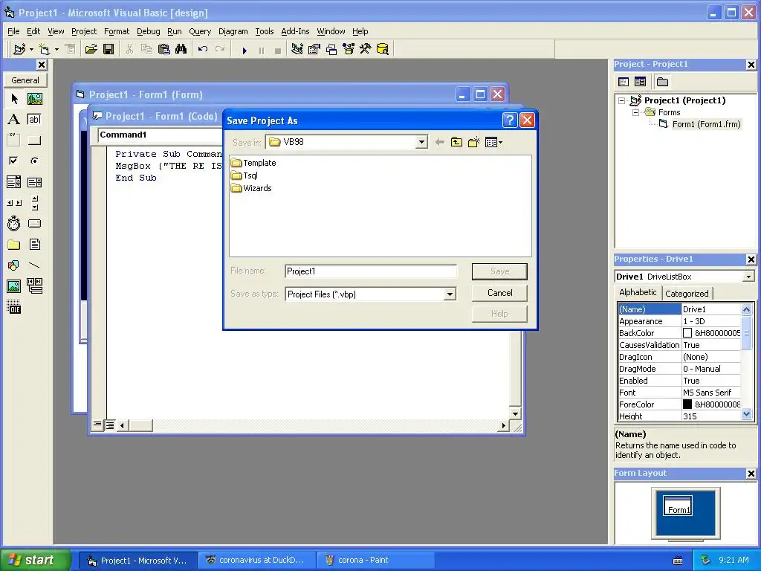Viewport: 761px width, 571px height.
Task: Click the Start run toolbar button
Action: (245, 50)
